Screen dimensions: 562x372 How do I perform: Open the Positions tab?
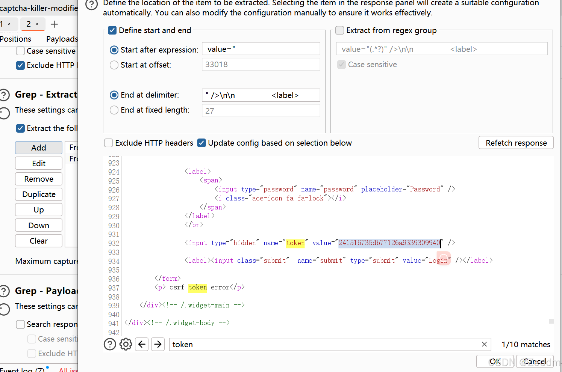15,39
